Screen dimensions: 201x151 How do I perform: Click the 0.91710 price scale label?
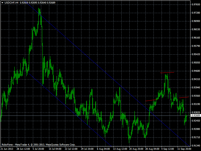click(x=196, y=137)
